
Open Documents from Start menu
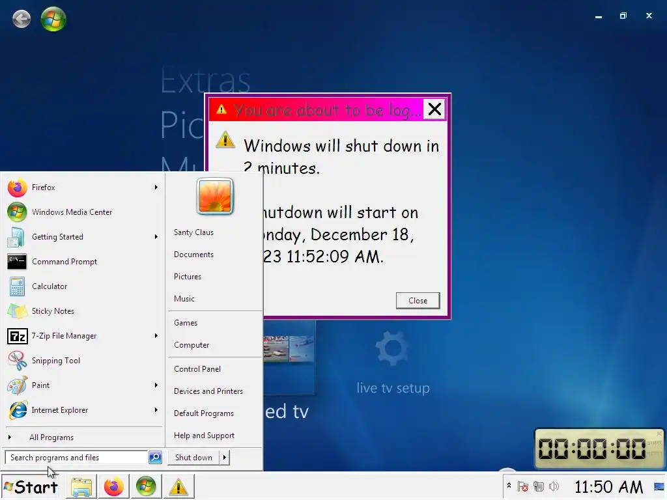click(x=193, y=255)
